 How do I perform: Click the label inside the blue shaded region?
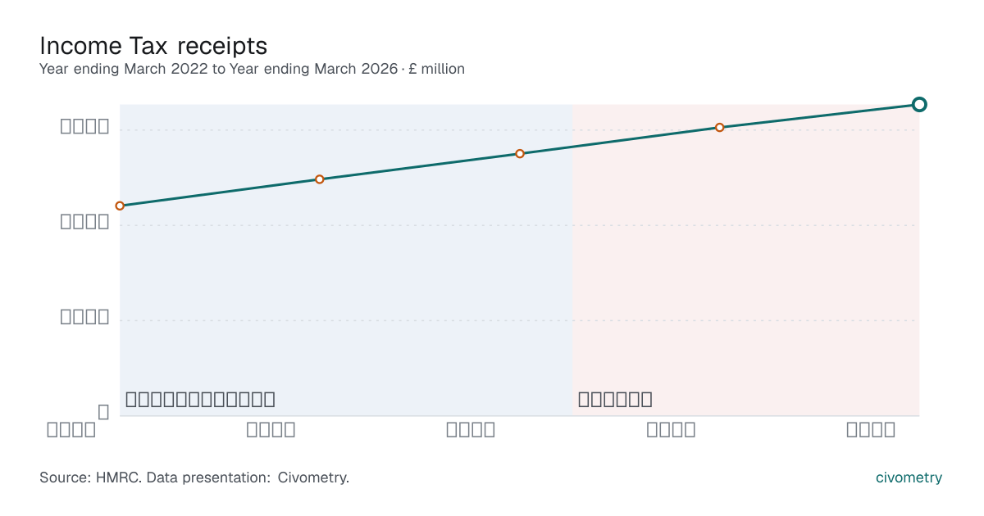(200, 400)
